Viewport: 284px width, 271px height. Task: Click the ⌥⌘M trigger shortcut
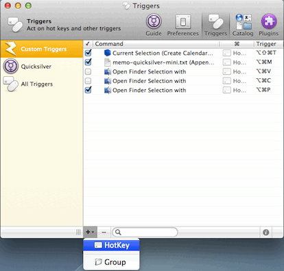[x=264, y=62]
